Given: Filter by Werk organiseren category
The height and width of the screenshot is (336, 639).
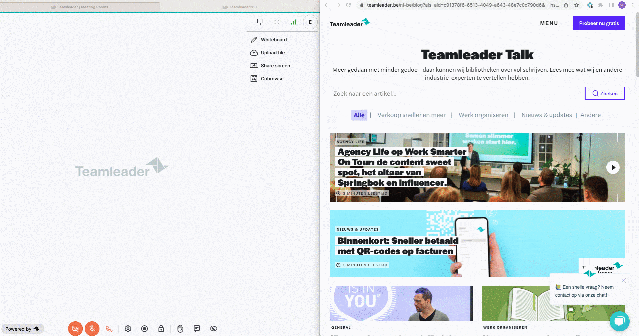Looking at the screenshot, I should pos(484,115).
